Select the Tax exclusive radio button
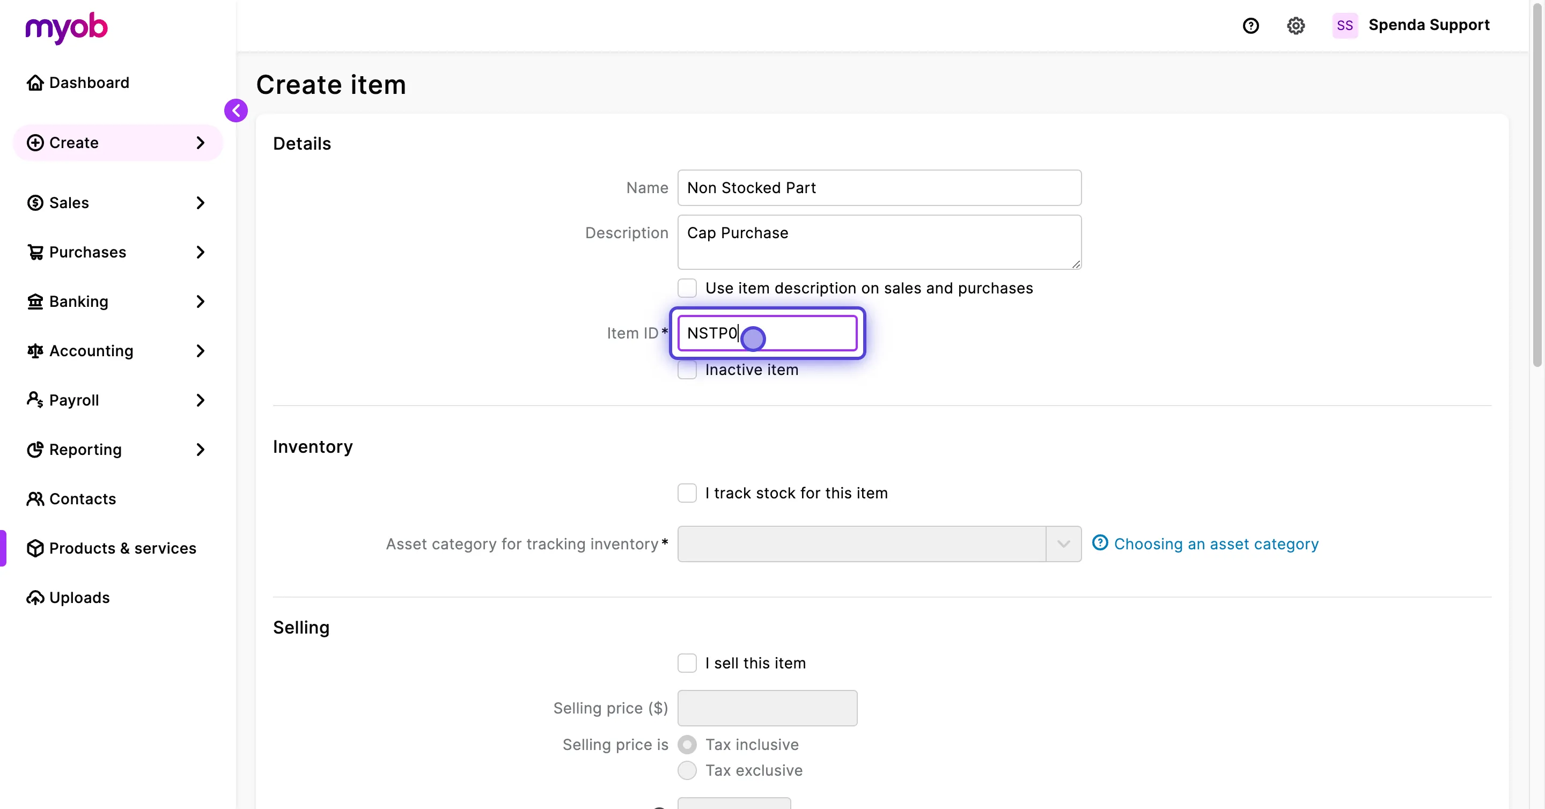 (687, 770)
